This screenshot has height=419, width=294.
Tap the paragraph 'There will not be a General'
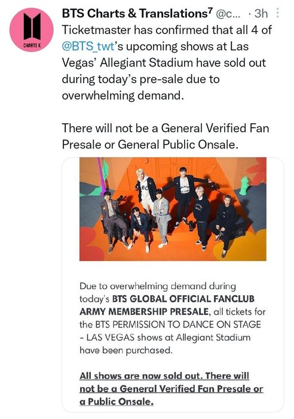click(x=166, y=136)
